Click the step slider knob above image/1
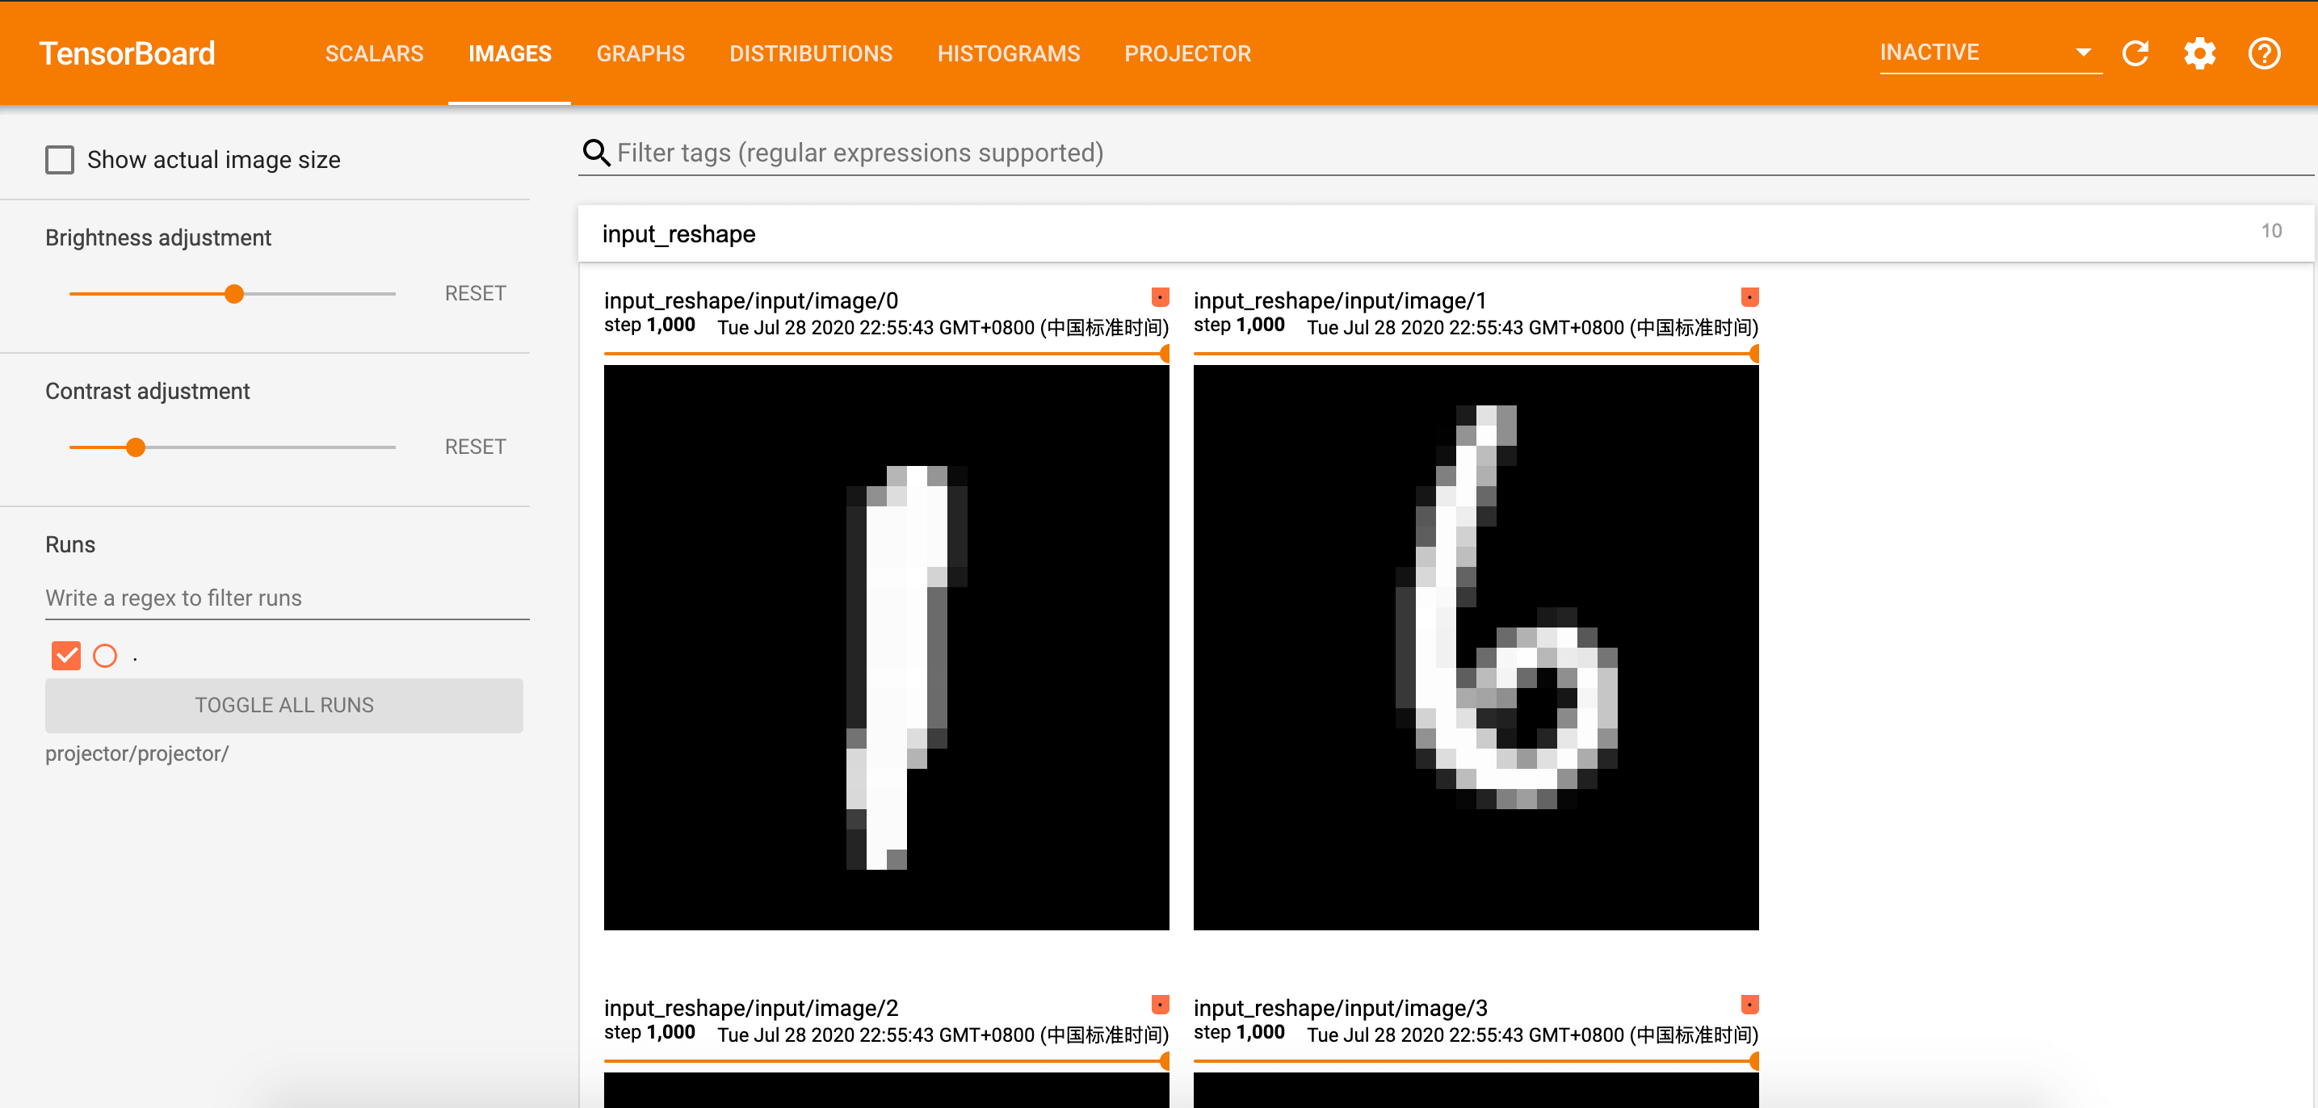Image resolution: width=2318 pixels, height=1108 pixels. tap(1755, 354)
